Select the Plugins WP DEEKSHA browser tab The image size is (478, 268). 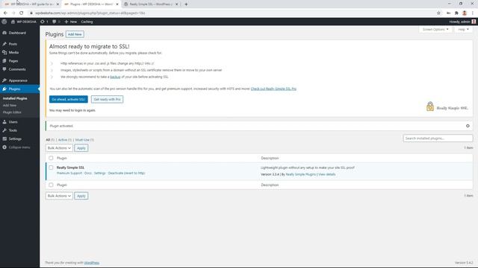pyautogui.click(x=91, y=4)
